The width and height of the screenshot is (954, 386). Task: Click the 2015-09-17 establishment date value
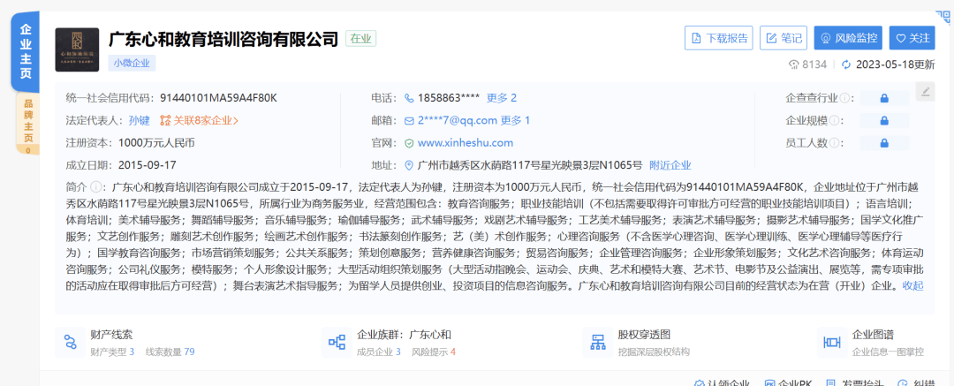(148, 165)
